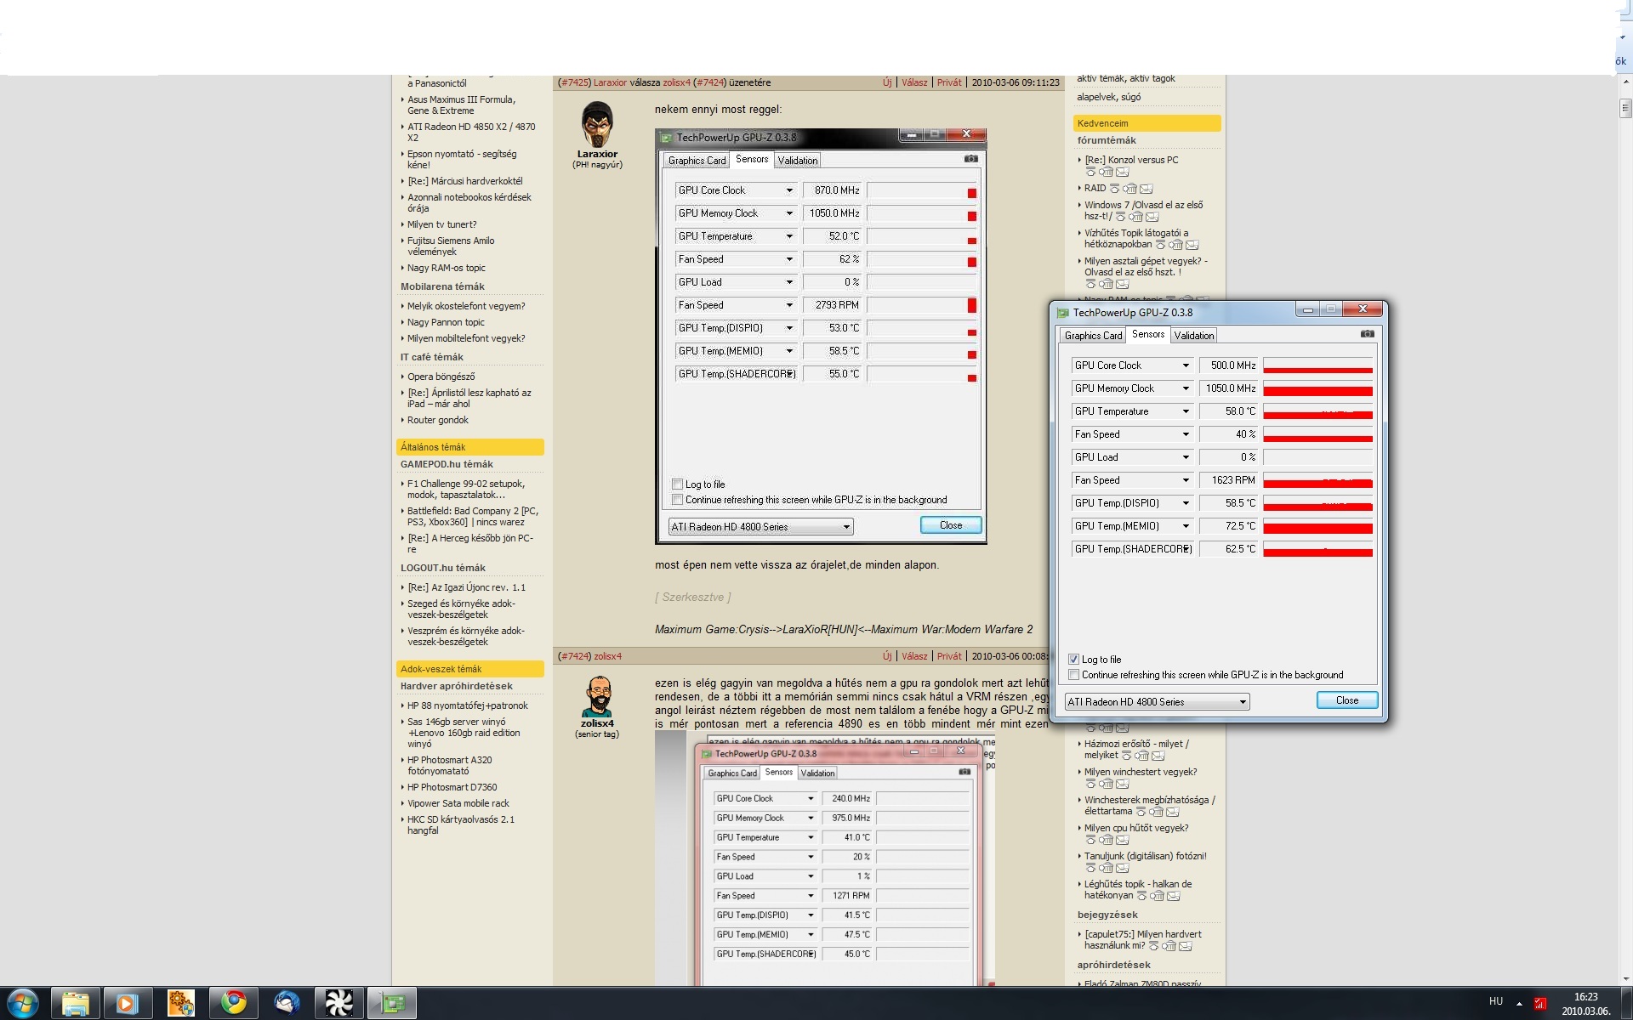The image size is (1633, 1020).
Task: Delete the 'Konzol versus PC' favorite via its trash icon
Action: tap(1106, 172)
